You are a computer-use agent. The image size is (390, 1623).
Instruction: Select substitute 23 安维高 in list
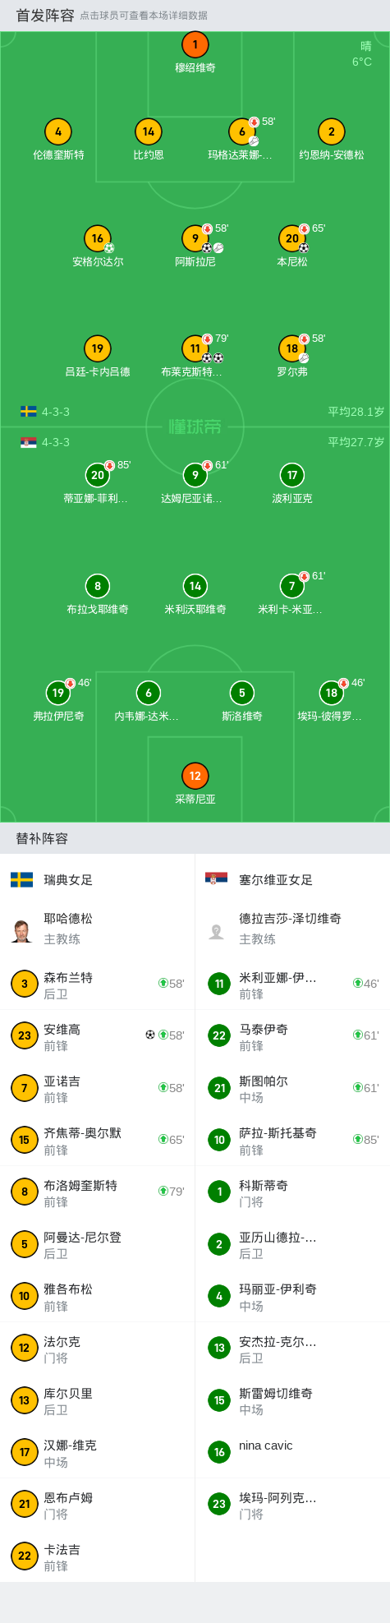tap(97, 1036)
